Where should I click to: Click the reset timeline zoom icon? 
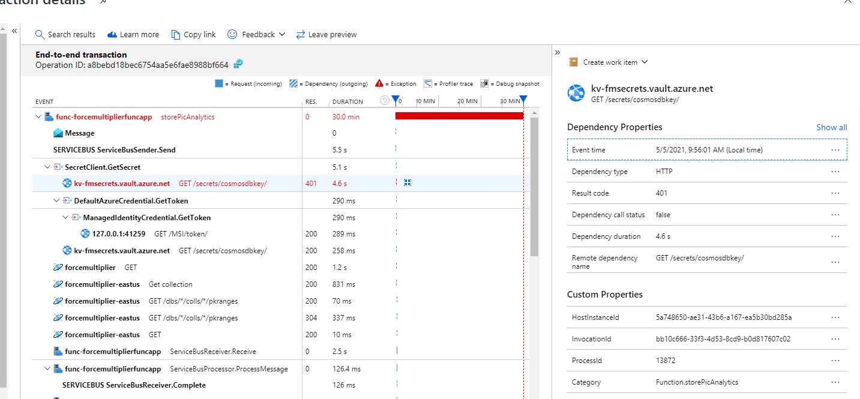[385, 101]
